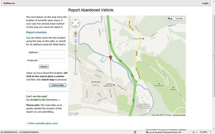Screen dimensions: 215x134
Task: Click the Search button
Action: point(44,67)
